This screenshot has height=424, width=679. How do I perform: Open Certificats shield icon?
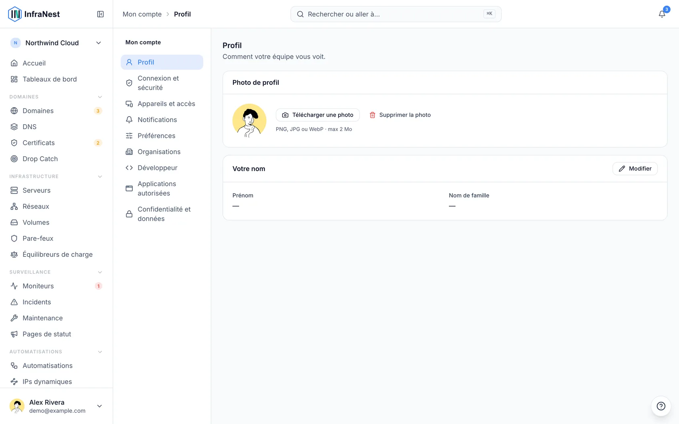[x=14, y=143]
